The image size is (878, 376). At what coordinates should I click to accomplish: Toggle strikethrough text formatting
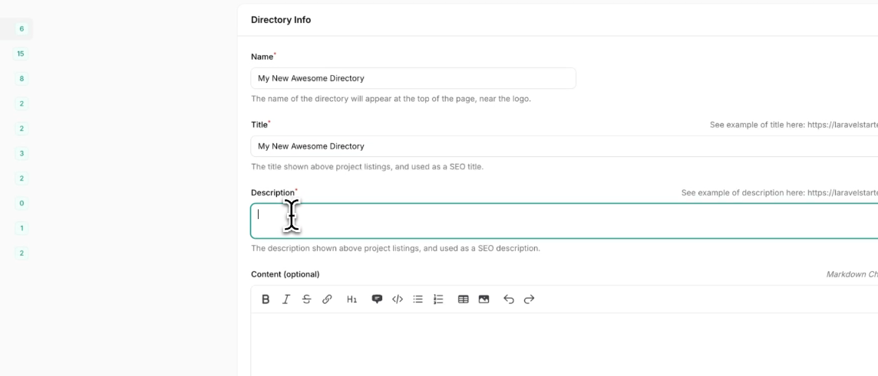[x=306, y=299]
